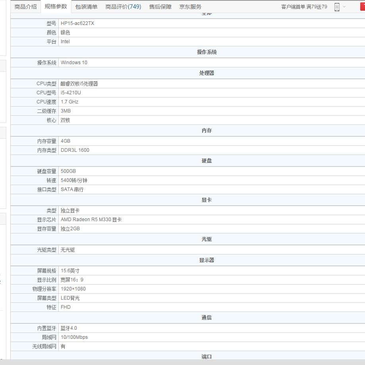
Task: Open the 京东服务 tab
Action: (190, 7)
